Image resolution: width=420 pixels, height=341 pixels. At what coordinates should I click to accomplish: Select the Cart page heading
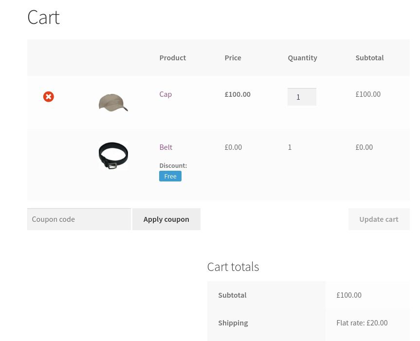pyautogui.click(x=43, y=18)
